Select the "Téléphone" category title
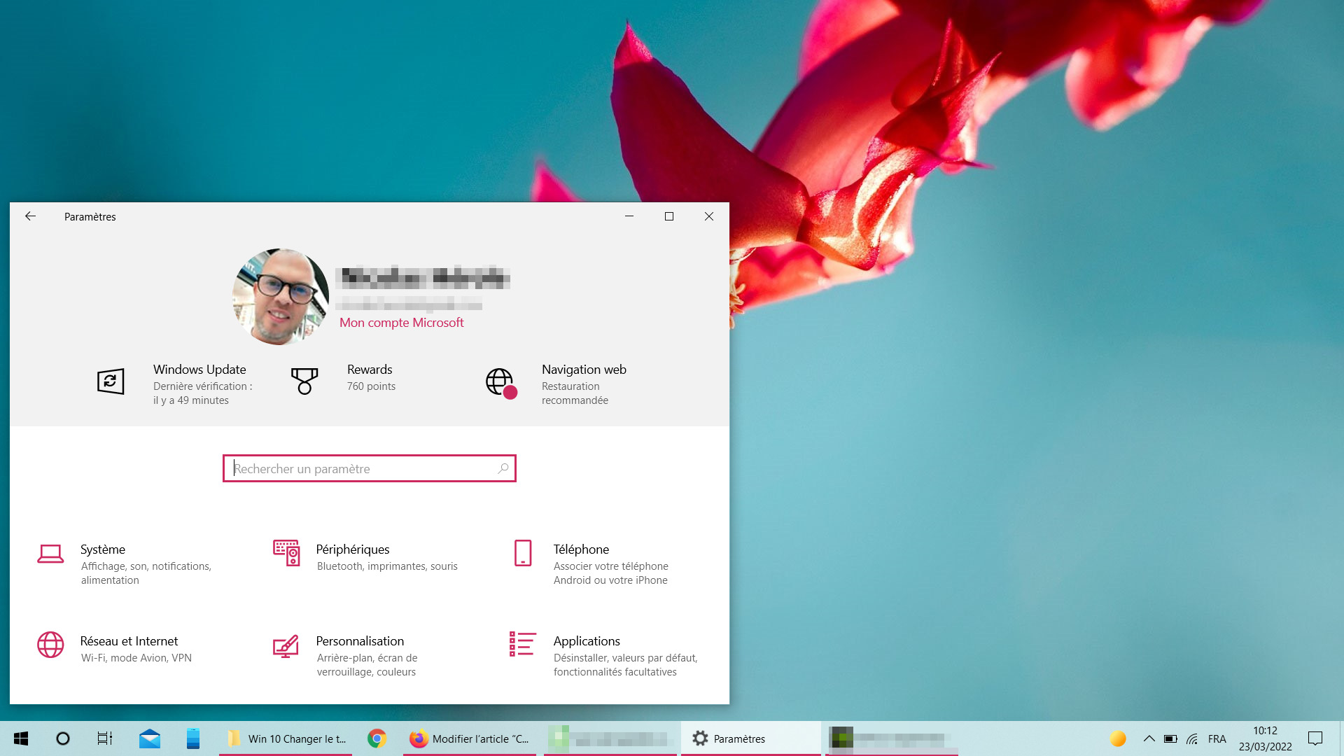Image resolution: width=1344 pixels, height=756 pixels. [x=581, y=549]
